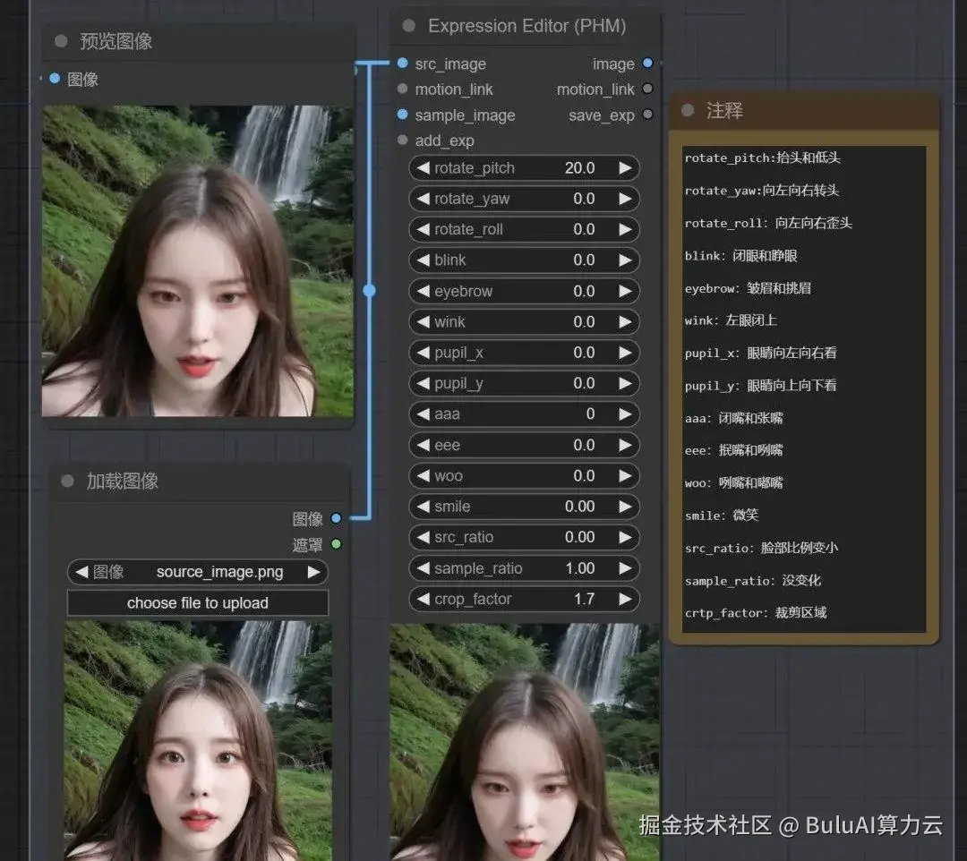967x861 pixels.
Task: Increase woo value with right arrow
Action: [625, 476]
